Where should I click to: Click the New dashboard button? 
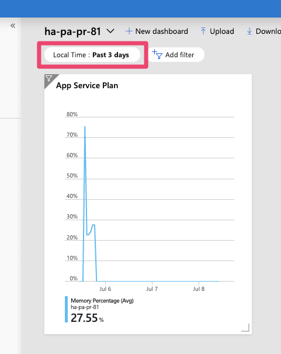(157, 31)
